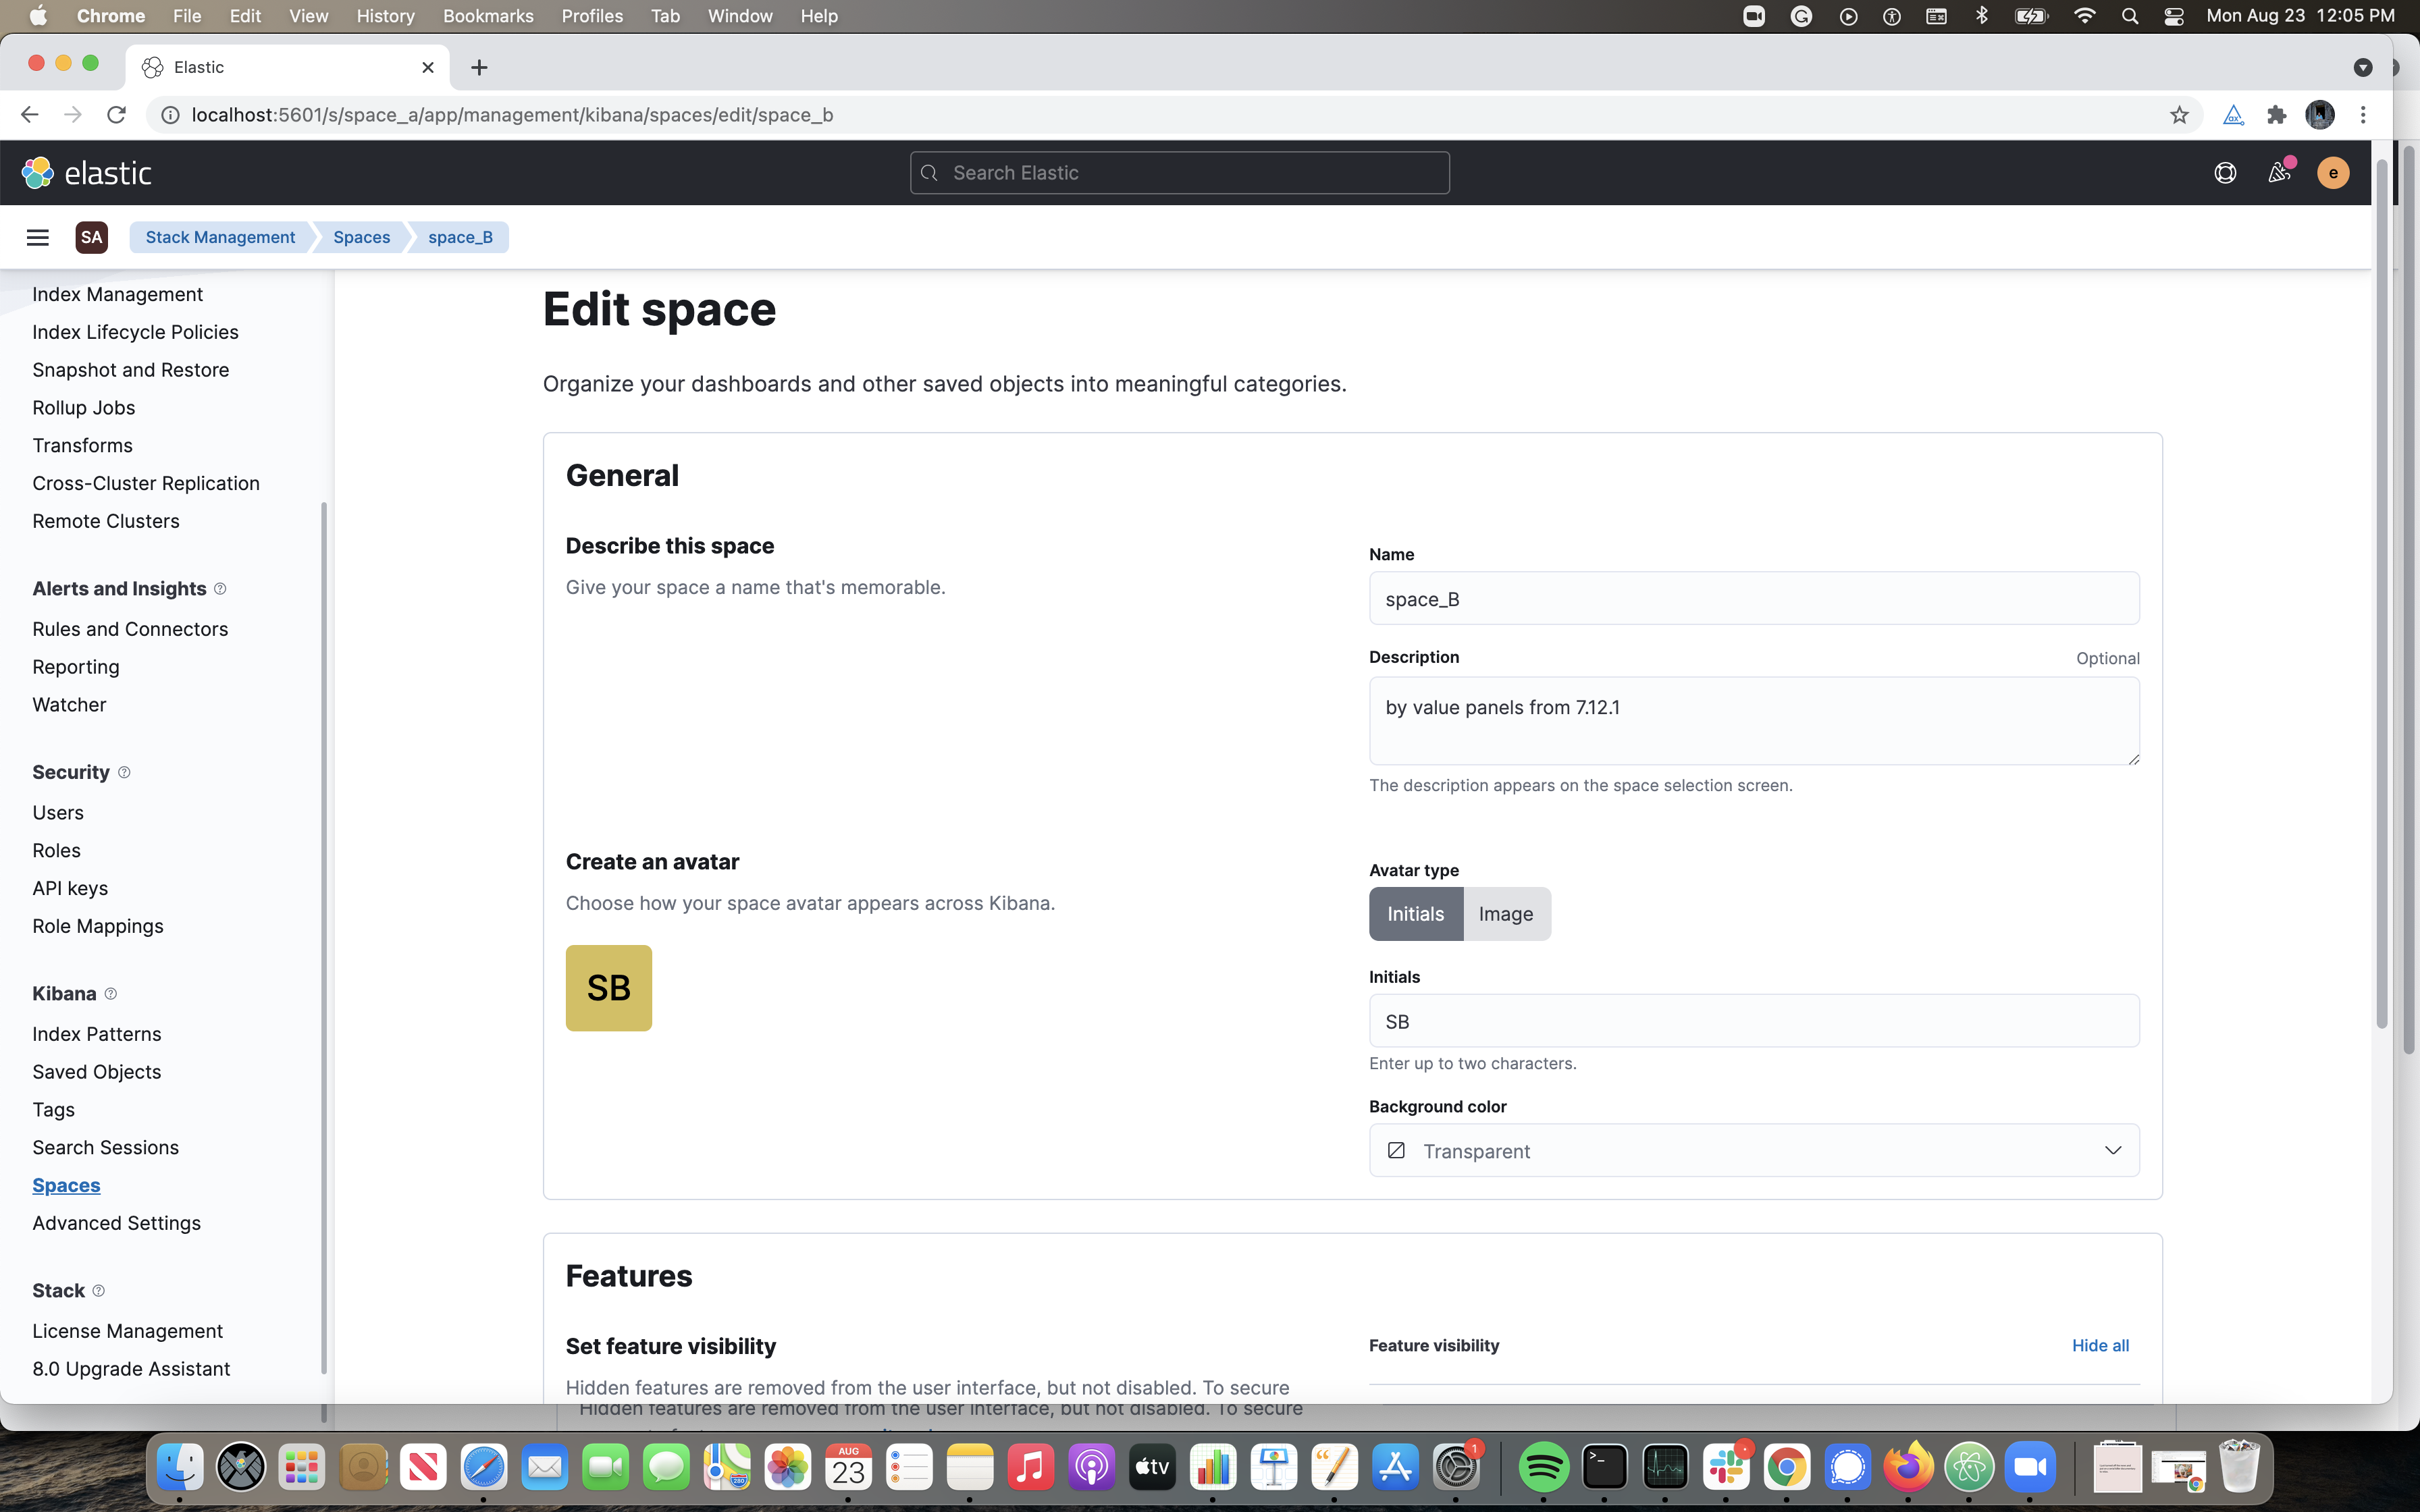This screenshot has width=2420, height=1512.
Task: Open Index Patterns in the sidebar
Action: pos(96,1033)
